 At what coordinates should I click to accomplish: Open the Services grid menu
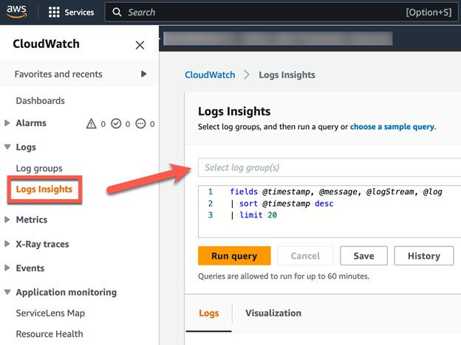[x=54, y=13]
